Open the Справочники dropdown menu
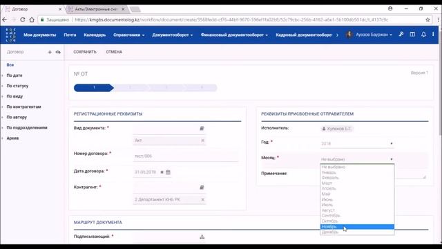 point(129,35)
